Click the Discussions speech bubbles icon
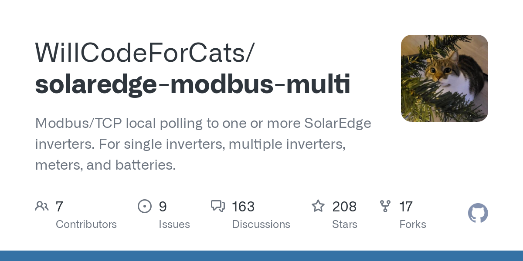Viewport: 523px width, 261px height. (x=217, y=206)
